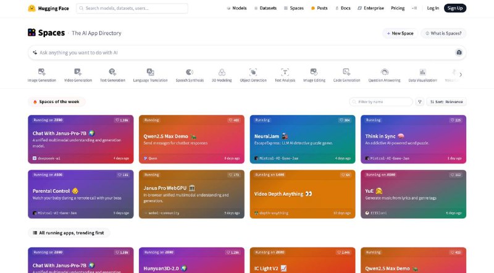
Task: Click the dice icon in AI search bar
Action: click(459, 52)
